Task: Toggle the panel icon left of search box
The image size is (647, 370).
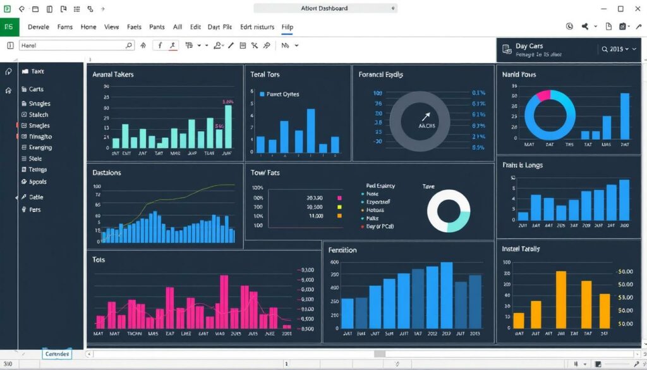Action: (9, 46)
